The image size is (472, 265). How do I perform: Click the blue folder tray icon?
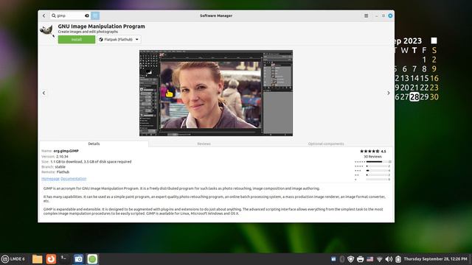point(333,258)
